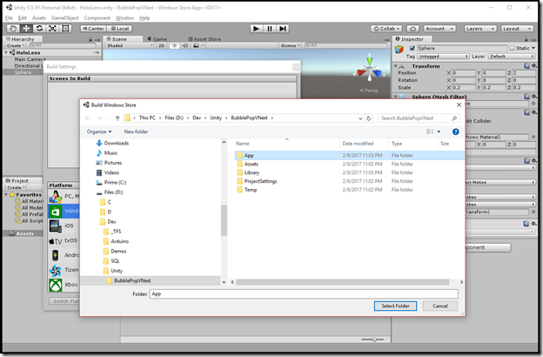Adjust the Project panel icon size slider
Image resolution: width=543 pixels, height=357 pixels.
click(372, 340)
